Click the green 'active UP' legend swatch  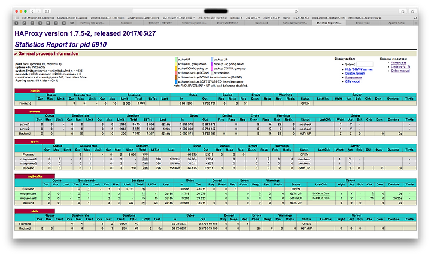click(176, 59)
